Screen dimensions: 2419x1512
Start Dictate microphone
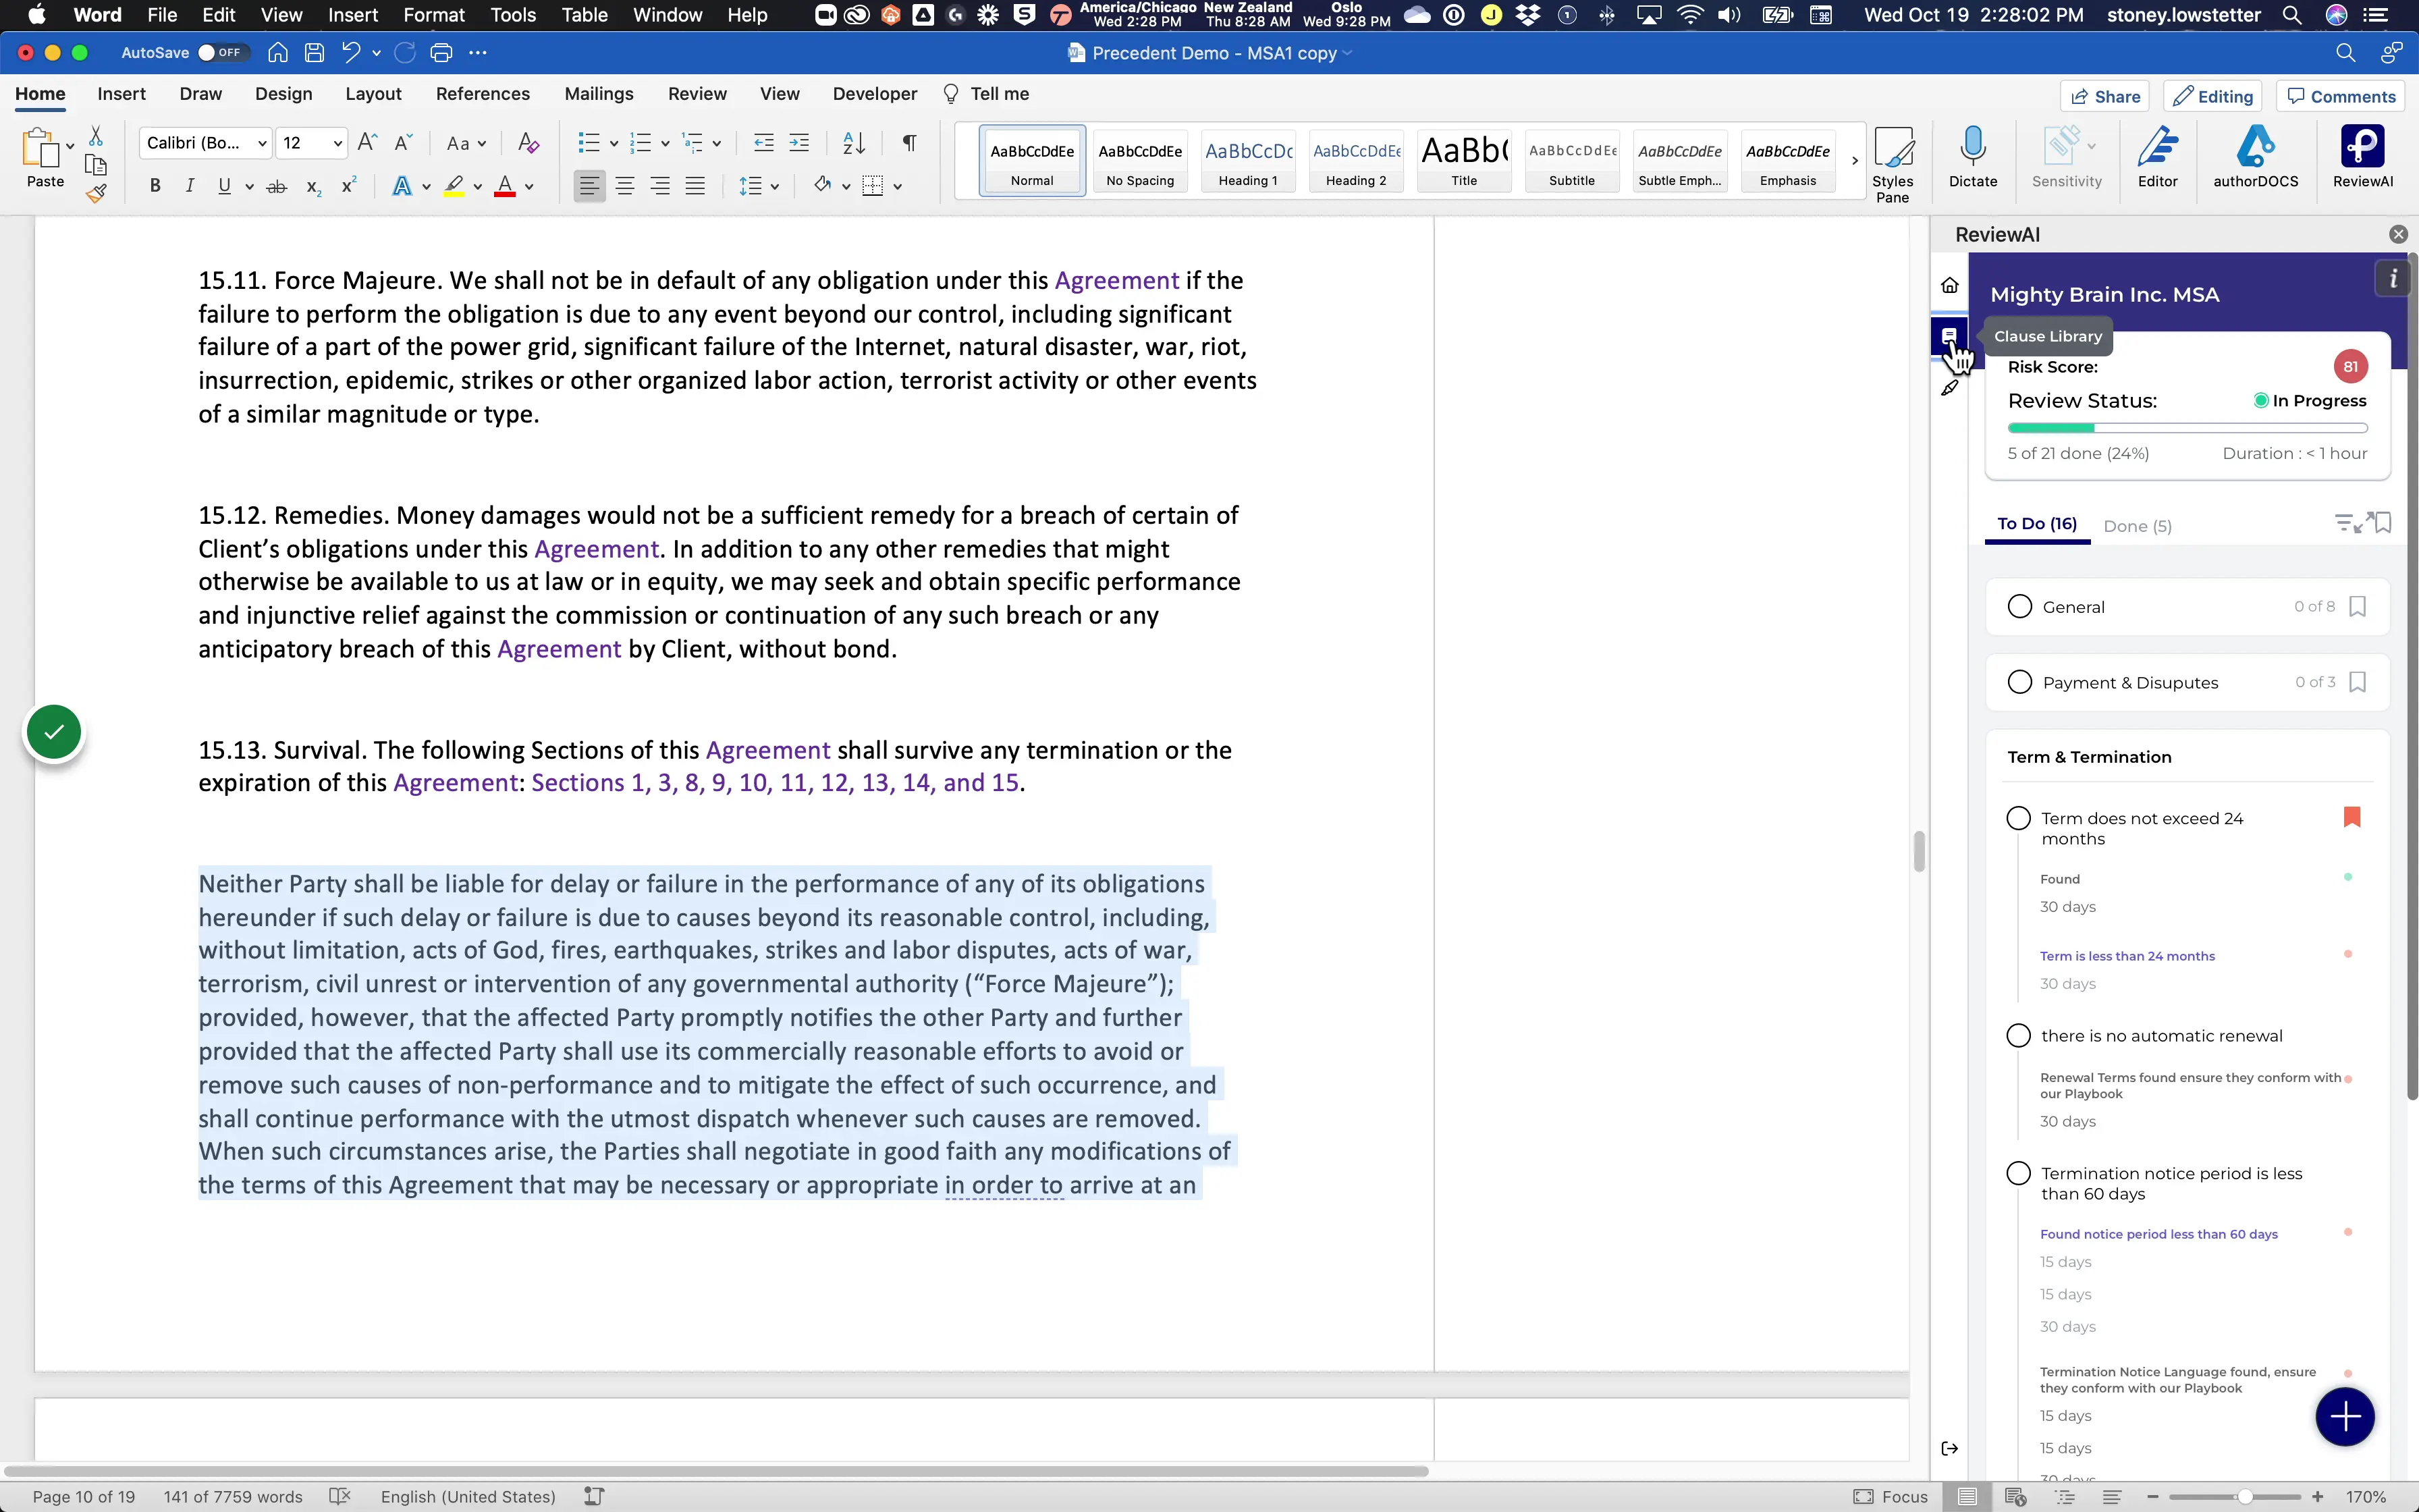point(1972,157)
